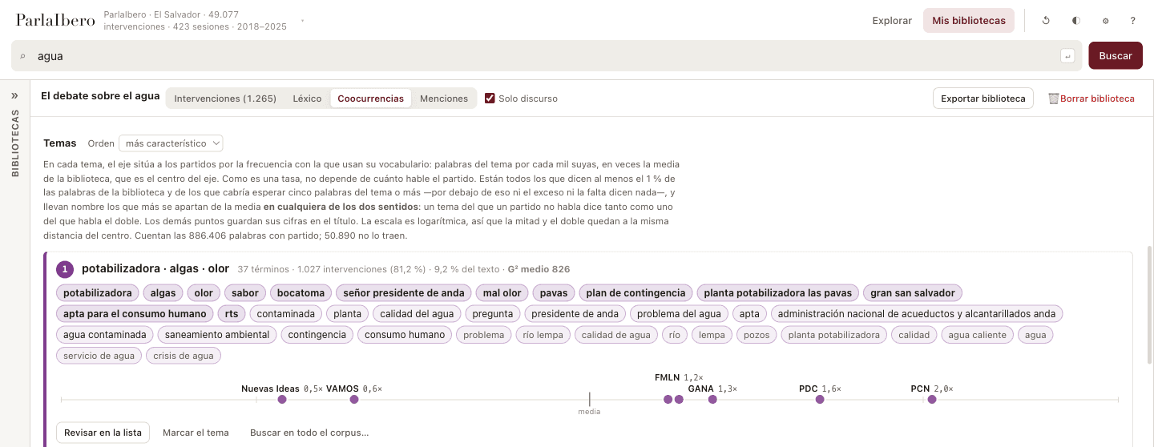Click 'planta potabilizadora las pavas' chip
The height and width of the screenshot is (447, 1154).
778,293
